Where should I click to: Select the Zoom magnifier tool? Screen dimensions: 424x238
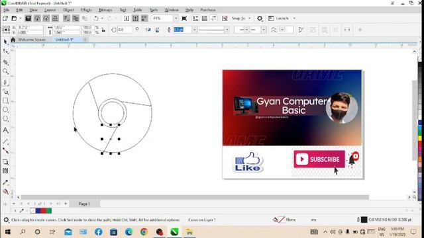tap(5, 71)
